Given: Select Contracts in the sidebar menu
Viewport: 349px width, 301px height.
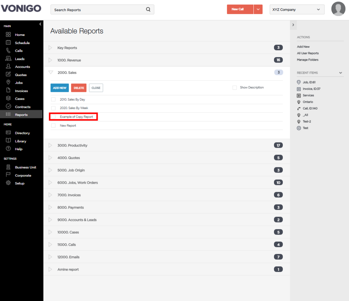Looking at the screenshot, I should [23, 107].
